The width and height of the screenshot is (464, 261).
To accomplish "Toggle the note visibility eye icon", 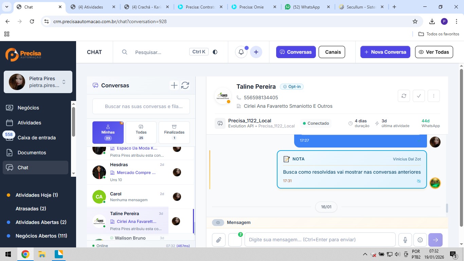I will 419,181.
